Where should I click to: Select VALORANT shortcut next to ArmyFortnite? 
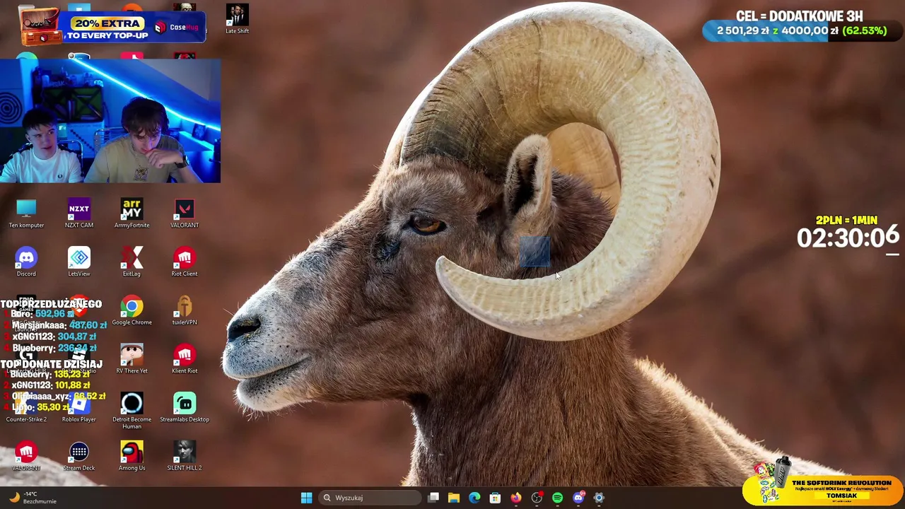(x=185, y=213)
